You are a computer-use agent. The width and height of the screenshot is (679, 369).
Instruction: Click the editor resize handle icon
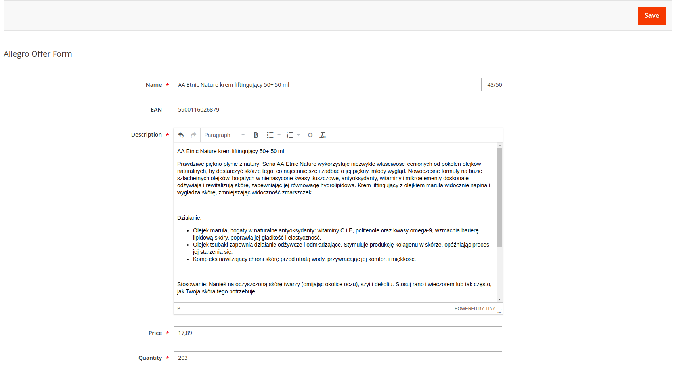pos(499,311)
